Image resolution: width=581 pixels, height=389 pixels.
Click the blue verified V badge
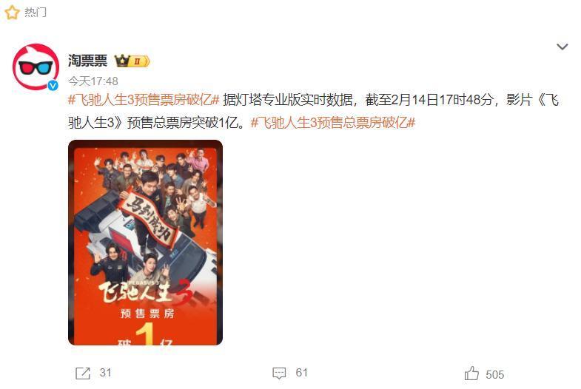(53, 86)
